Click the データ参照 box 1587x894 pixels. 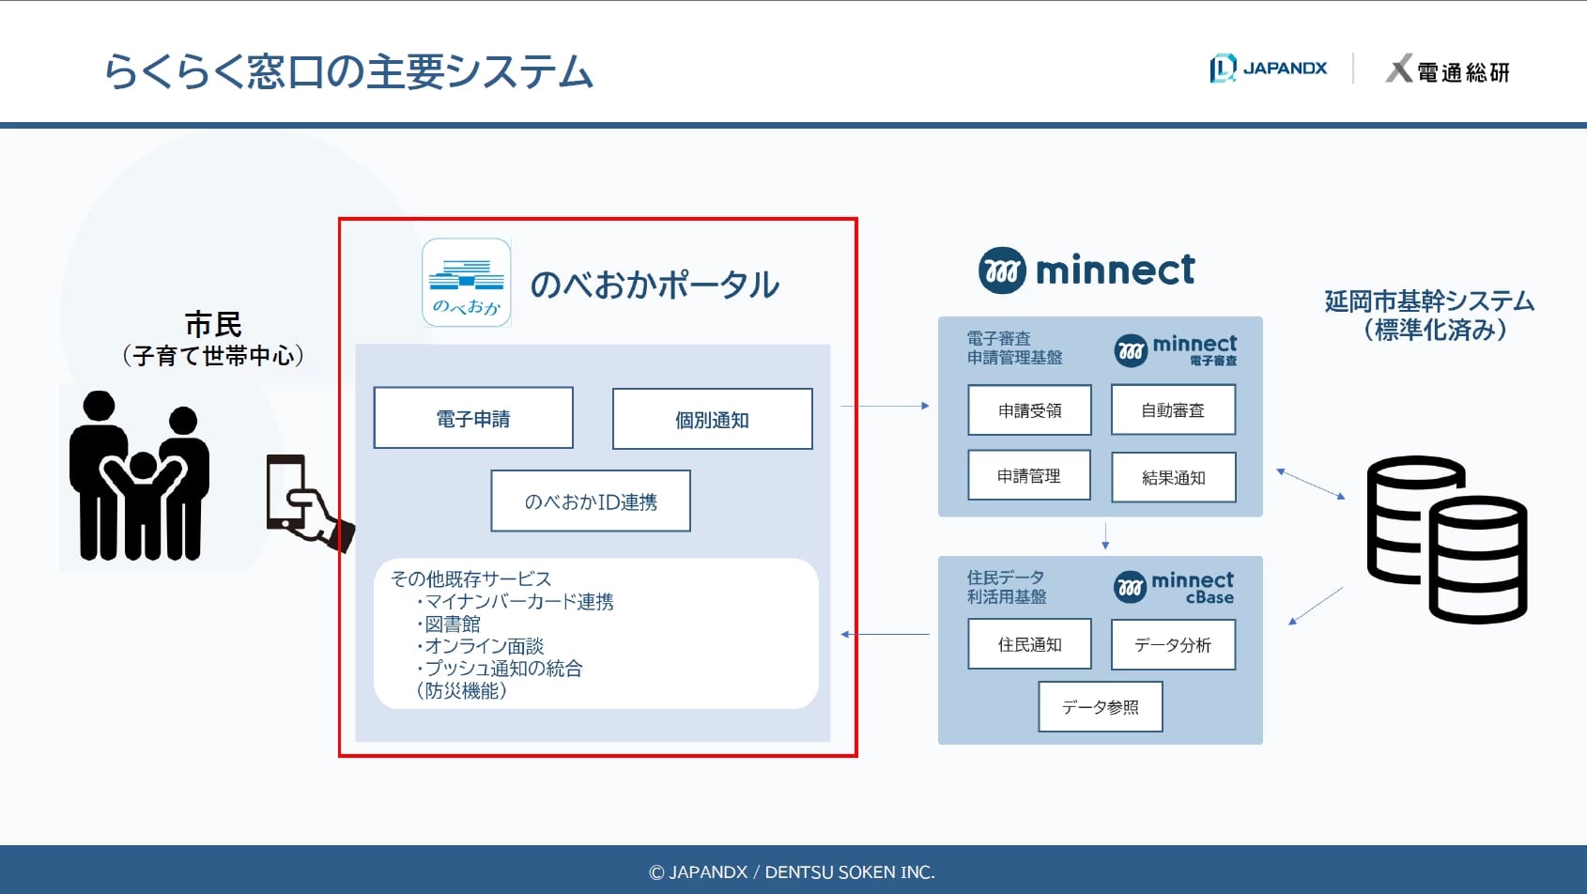(x=1100, y=707)
